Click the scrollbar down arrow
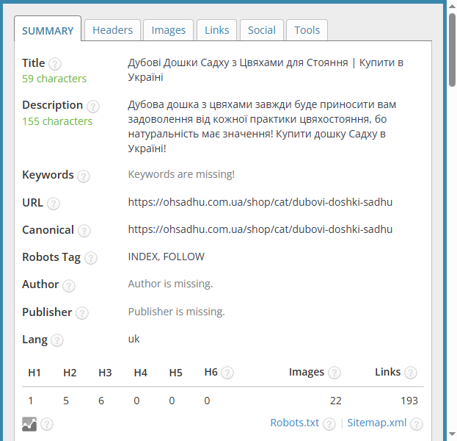This screenshot has height=441, width=457. [453, 434]
